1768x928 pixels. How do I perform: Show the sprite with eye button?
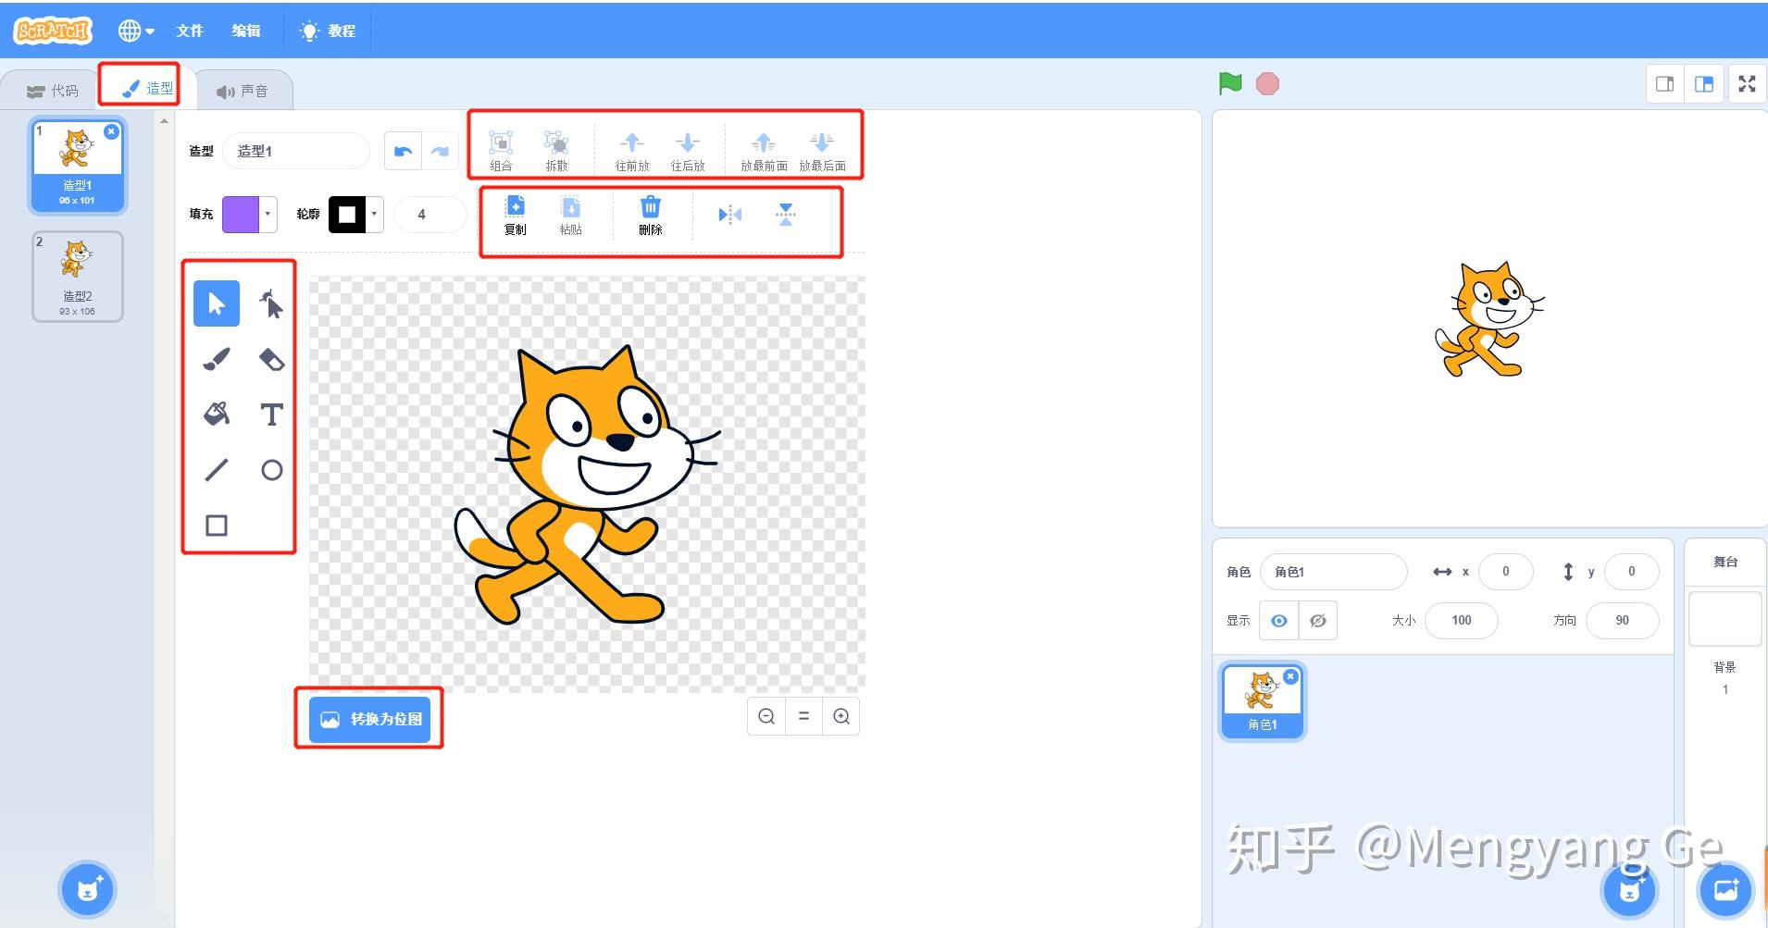(x=1278, y=621)
